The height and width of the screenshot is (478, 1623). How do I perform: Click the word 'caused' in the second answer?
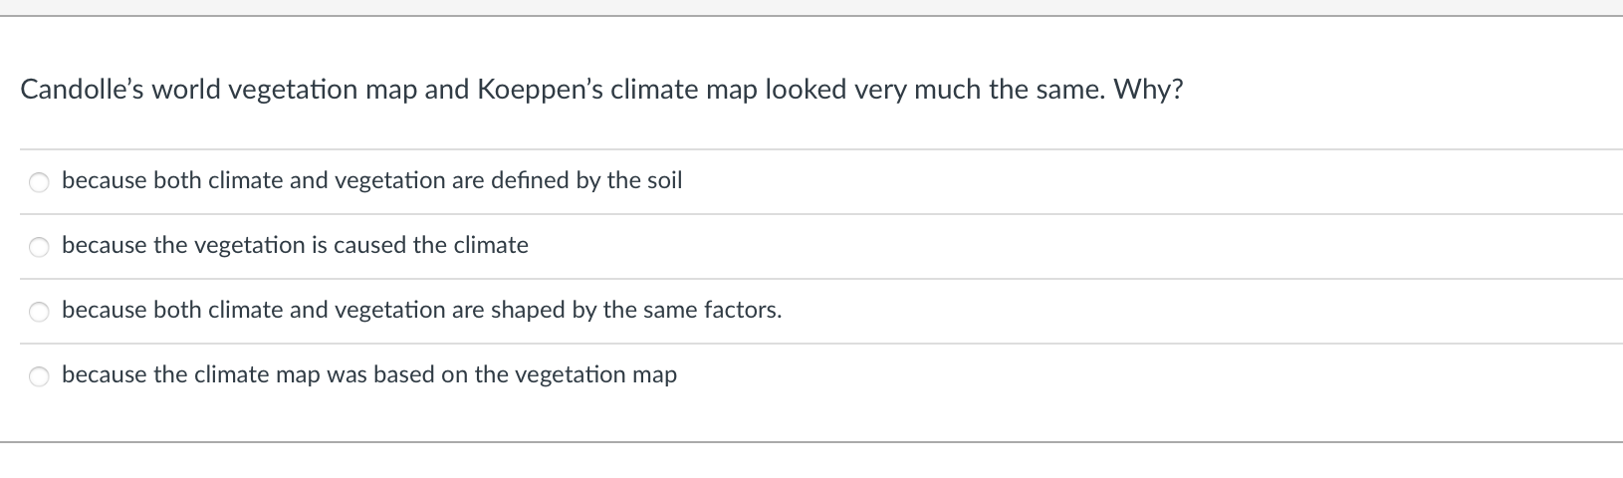370,245
